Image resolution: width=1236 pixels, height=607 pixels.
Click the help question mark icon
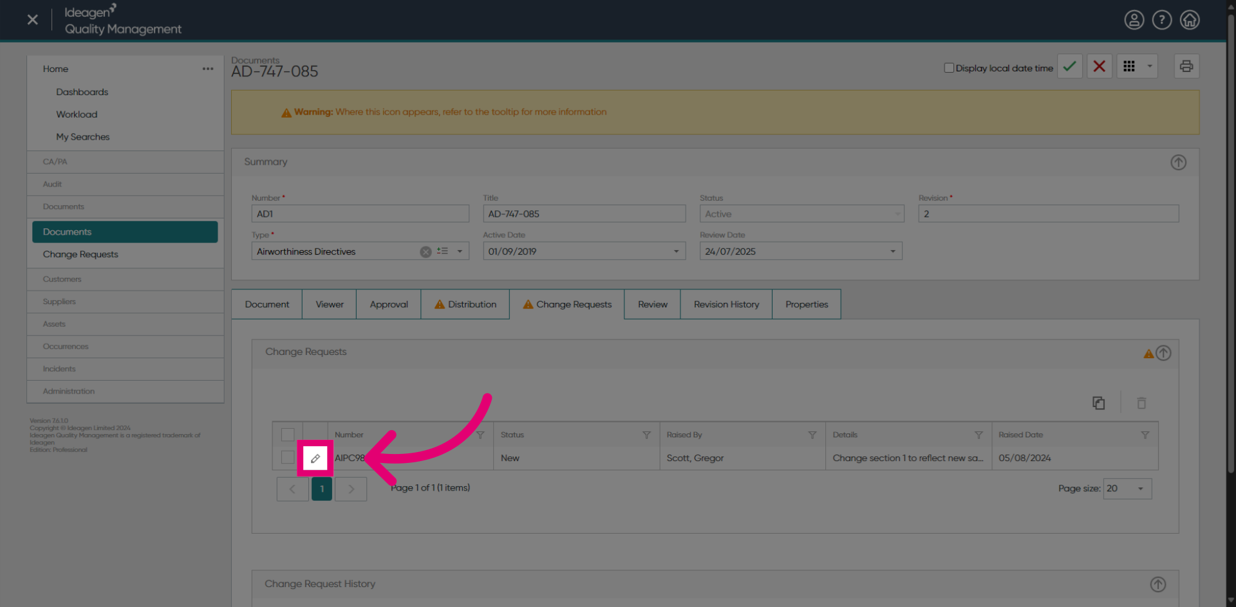click(x=1162, y=19)
